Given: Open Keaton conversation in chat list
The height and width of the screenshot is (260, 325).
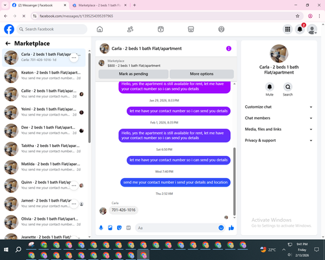Looking at the screenshot, I should [x=44, y=76].
